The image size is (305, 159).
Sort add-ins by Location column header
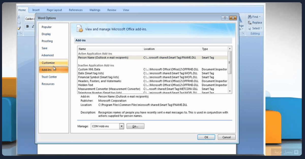[172, 49]
